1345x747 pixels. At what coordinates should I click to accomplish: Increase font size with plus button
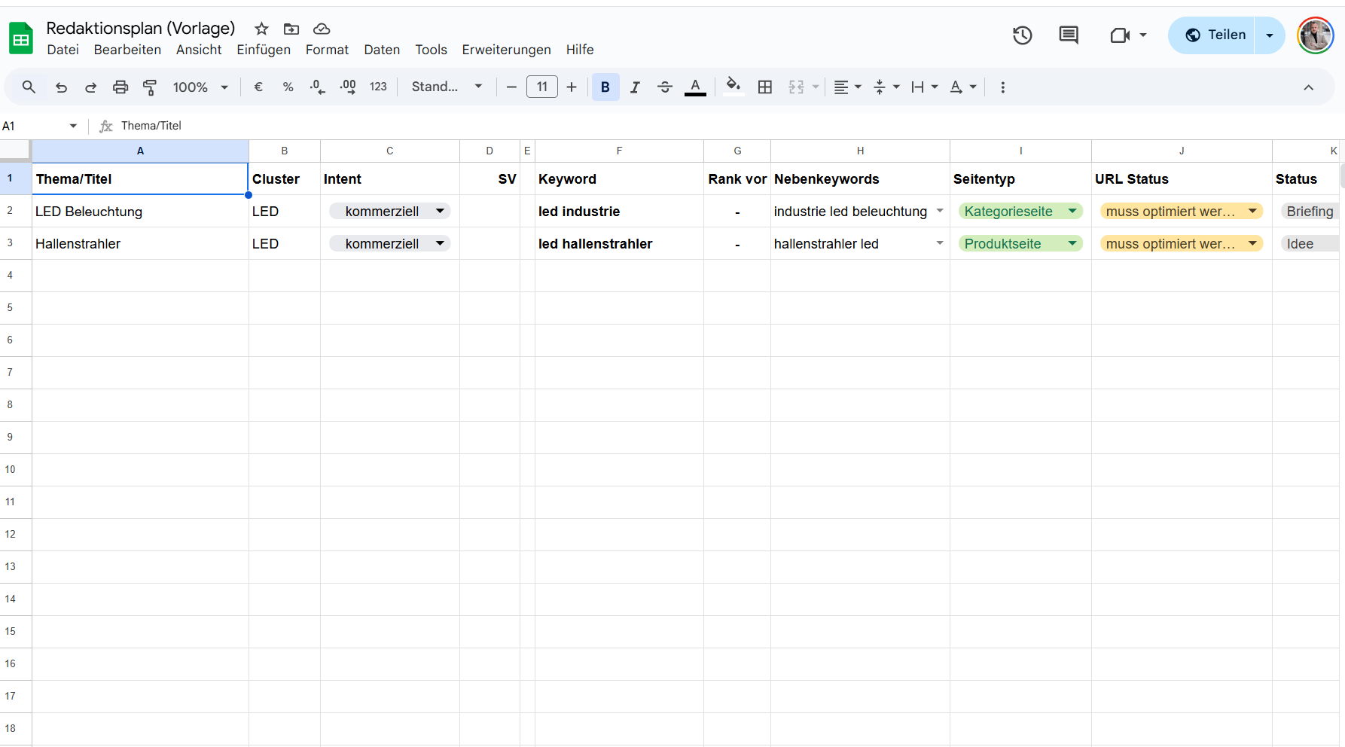point(572,87)
